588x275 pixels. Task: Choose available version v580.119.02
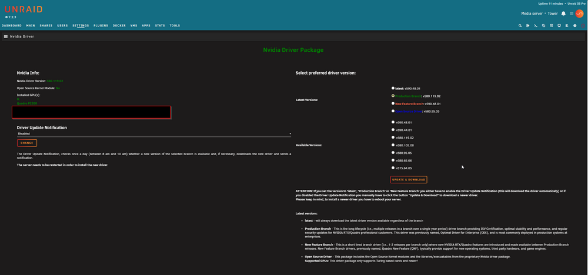point(393,137)
